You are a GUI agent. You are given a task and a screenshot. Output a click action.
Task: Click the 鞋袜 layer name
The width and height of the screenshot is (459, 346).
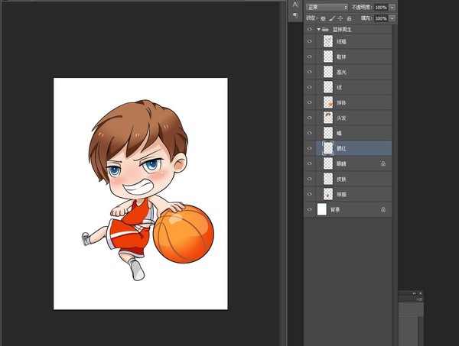coord(341,57)
